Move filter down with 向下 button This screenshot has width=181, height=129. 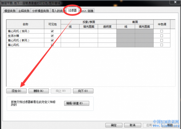point(83,91)
